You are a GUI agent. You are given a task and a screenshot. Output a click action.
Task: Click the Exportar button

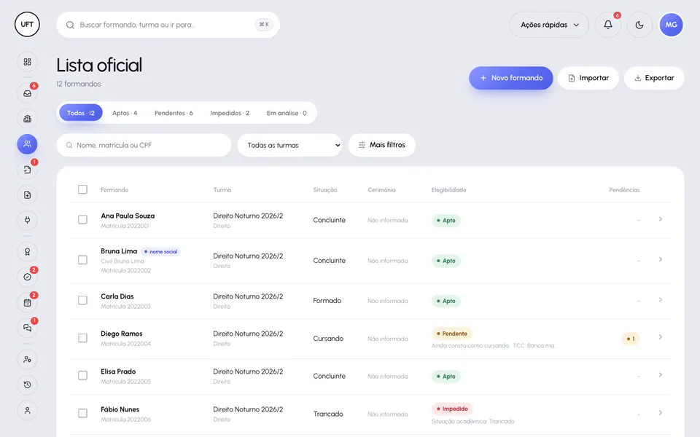click(x=654, y=78)
